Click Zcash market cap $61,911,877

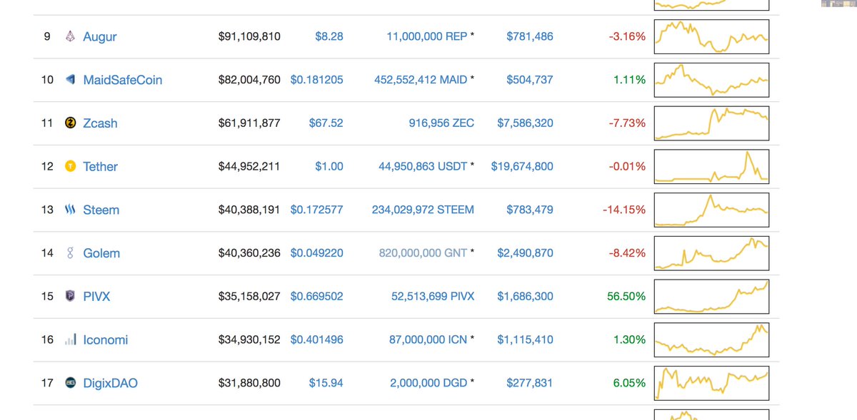coord(249,123)
